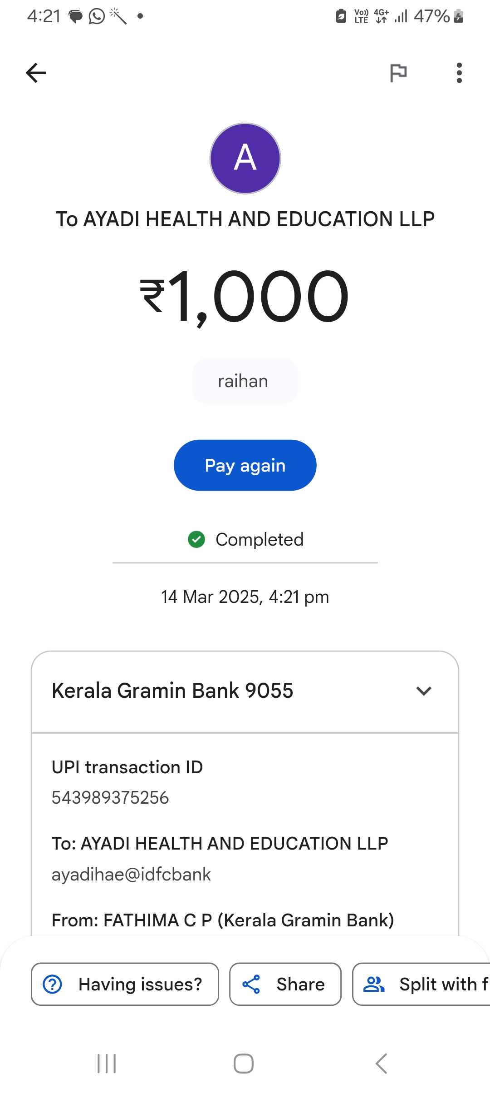Open the recent apps navigation button
The height and width of the screenshot is (1094, 490).
(x=107, y=1064)
